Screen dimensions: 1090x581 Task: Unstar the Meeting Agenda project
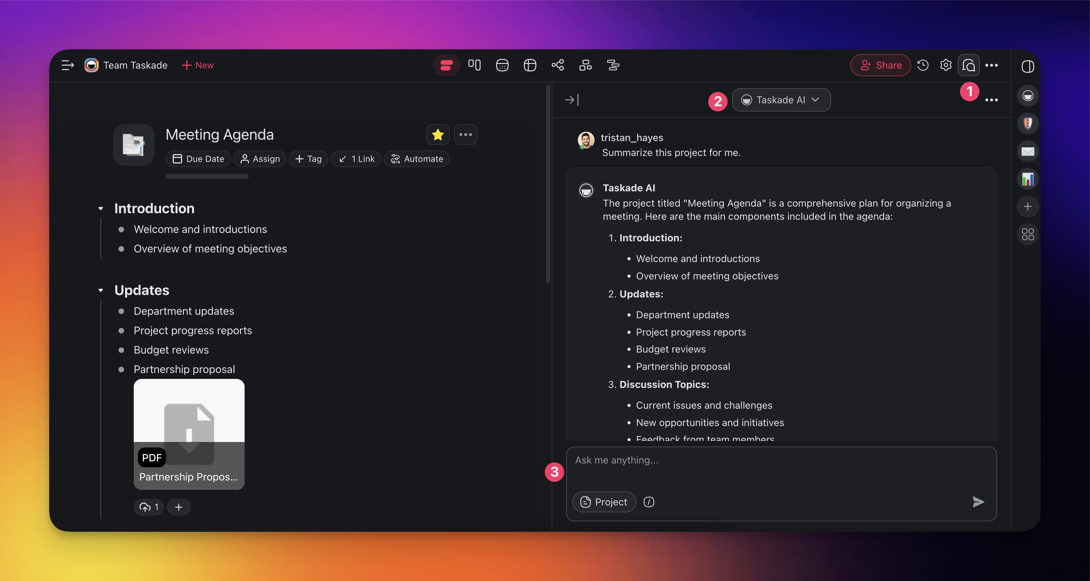[438, 135]
